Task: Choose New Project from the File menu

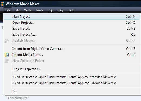Action: point(72,17)
